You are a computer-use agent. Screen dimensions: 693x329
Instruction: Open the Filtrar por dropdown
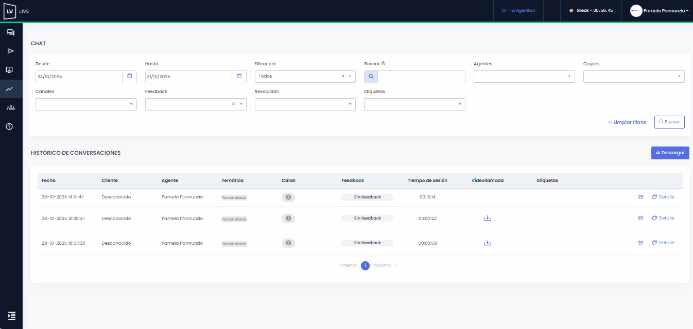[x=305, y=76]
